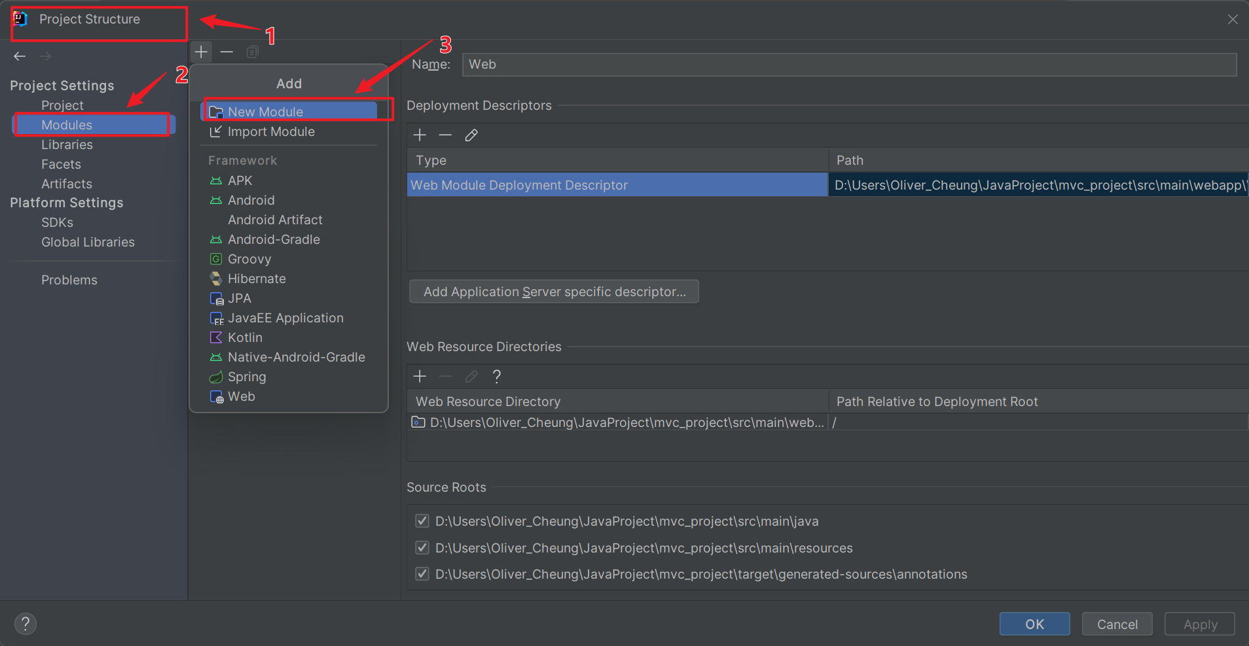Click the add module plus icon
1249x646 pixels.
201,52
